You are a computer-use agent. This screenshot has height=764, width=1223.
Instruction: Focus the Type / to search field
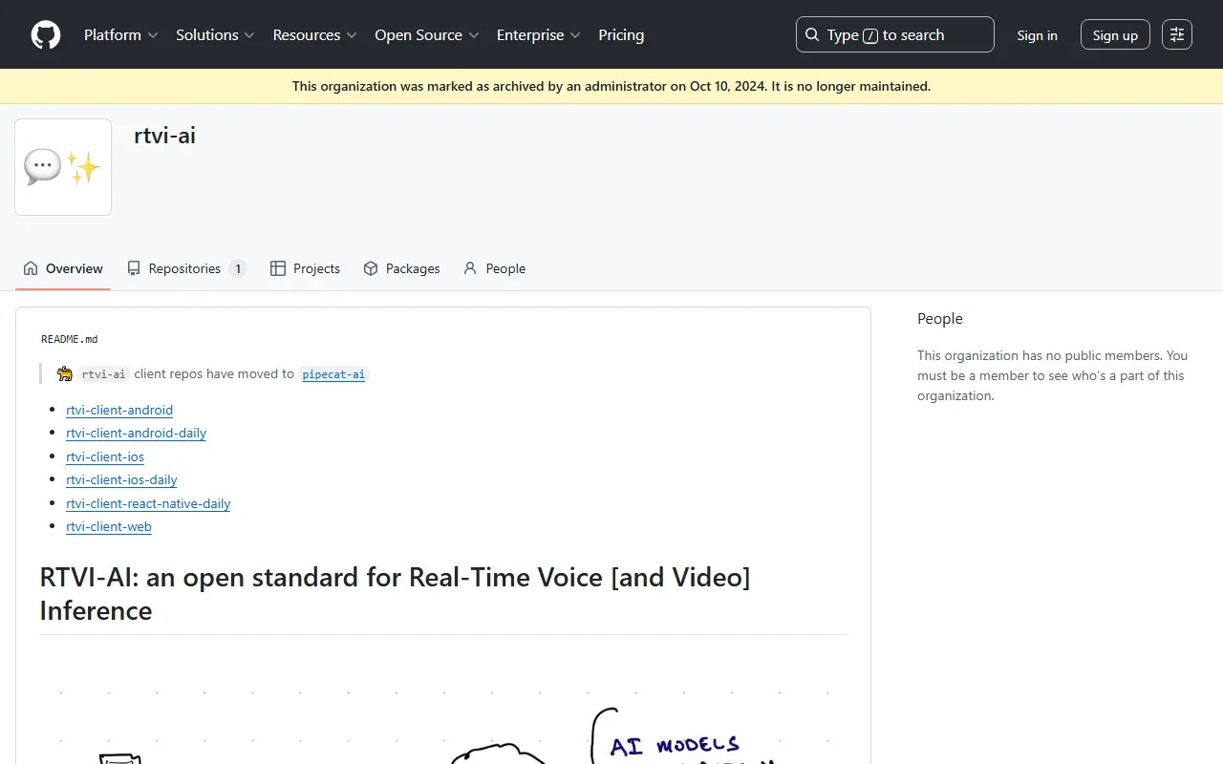tap(894, 35)
